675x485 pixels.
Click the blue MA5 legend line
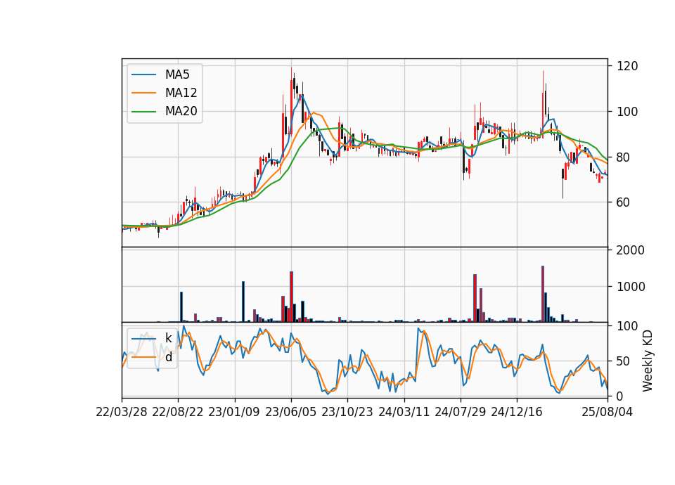click(143, 75)
